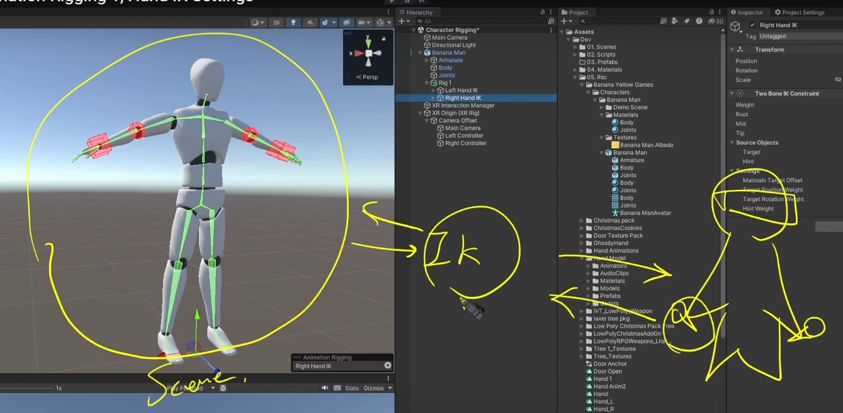Click the Hierarchy search field
This screenshot has width=843, height=413.
click(482, 21)
